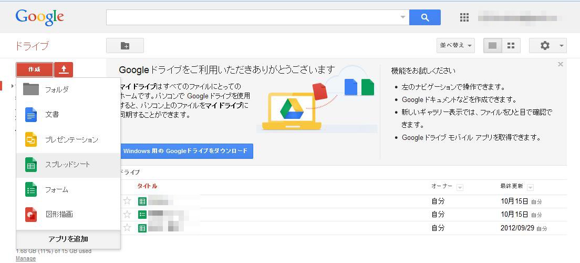This screenshot has width=580, height=263.
Task: Click spreadsheet icon of first file row
Action: (142, 201)
